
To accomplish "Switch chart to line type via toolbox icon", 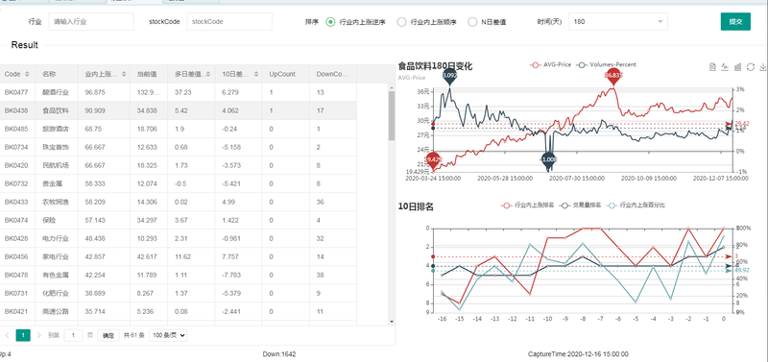I will [x=725, y=67].
